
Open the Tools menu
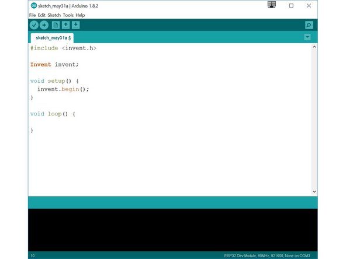tap(68, 15)
